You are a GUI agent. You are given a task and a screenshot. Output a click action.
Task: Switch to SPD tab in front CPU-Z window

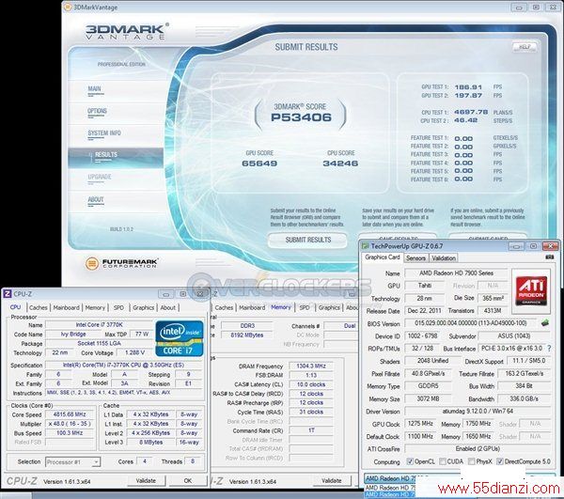point(118,307)
